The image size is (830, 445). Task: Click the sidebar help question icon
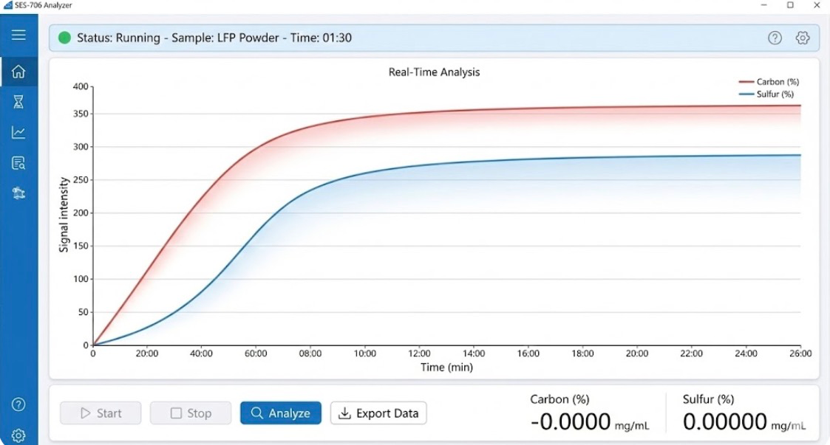click(x=18, y=404)
